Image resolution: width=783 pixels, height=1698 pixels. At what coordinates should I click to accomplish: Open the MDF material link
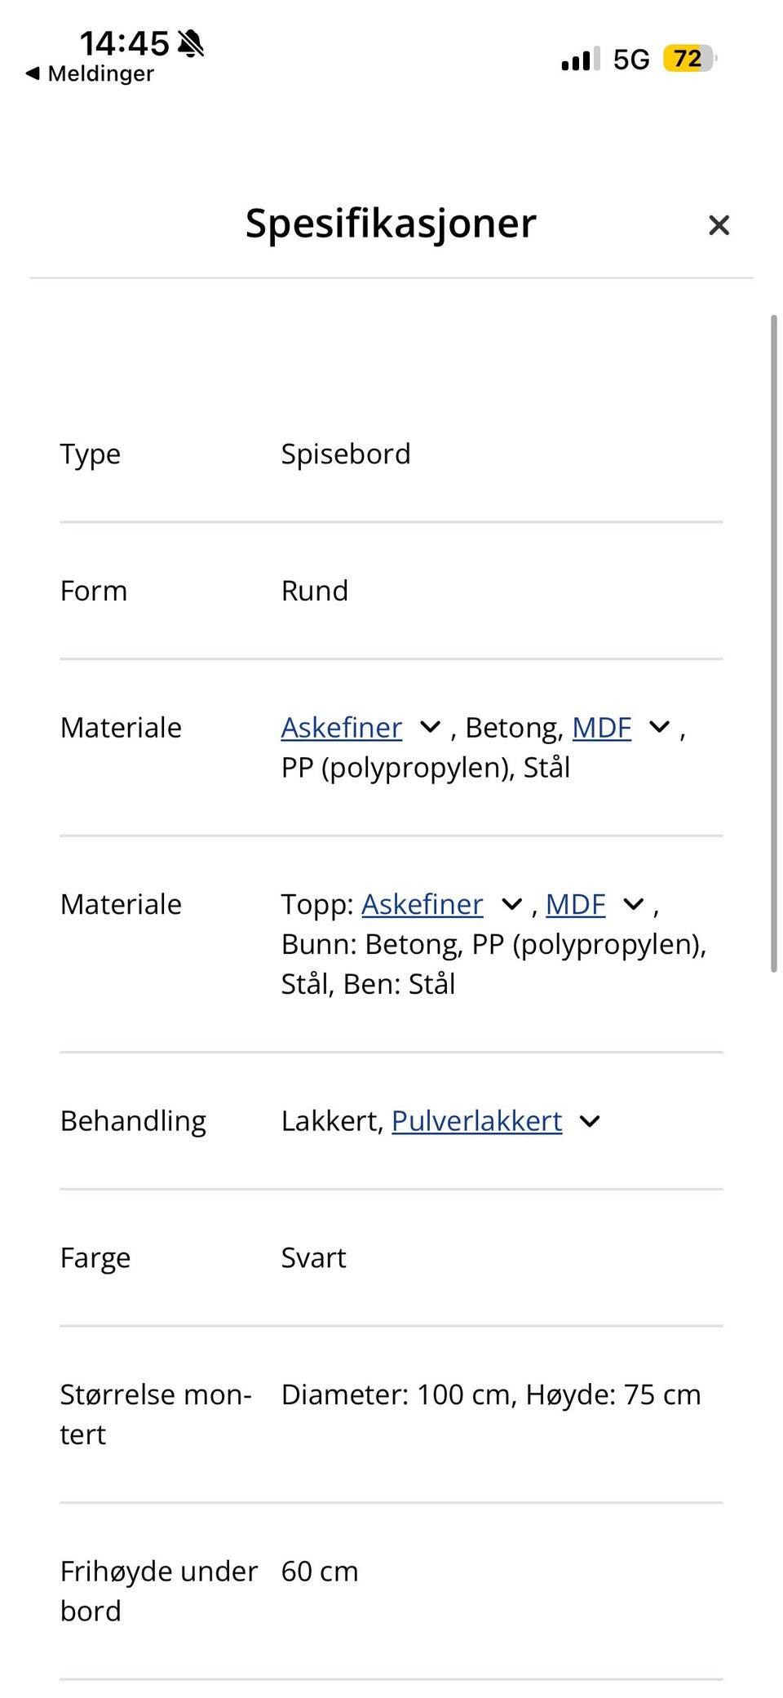(x=601, y=727)
